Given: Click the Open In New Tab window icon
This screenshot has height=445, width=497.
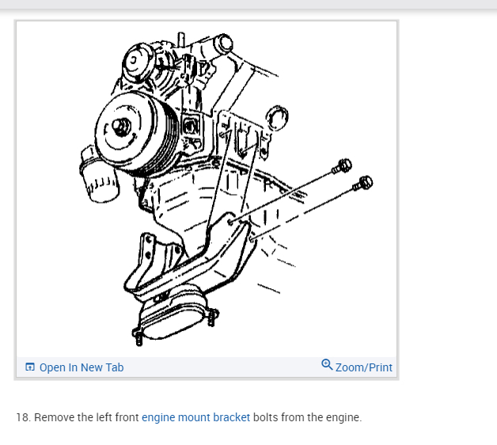Looking at the screenshot, I should 30,367.
